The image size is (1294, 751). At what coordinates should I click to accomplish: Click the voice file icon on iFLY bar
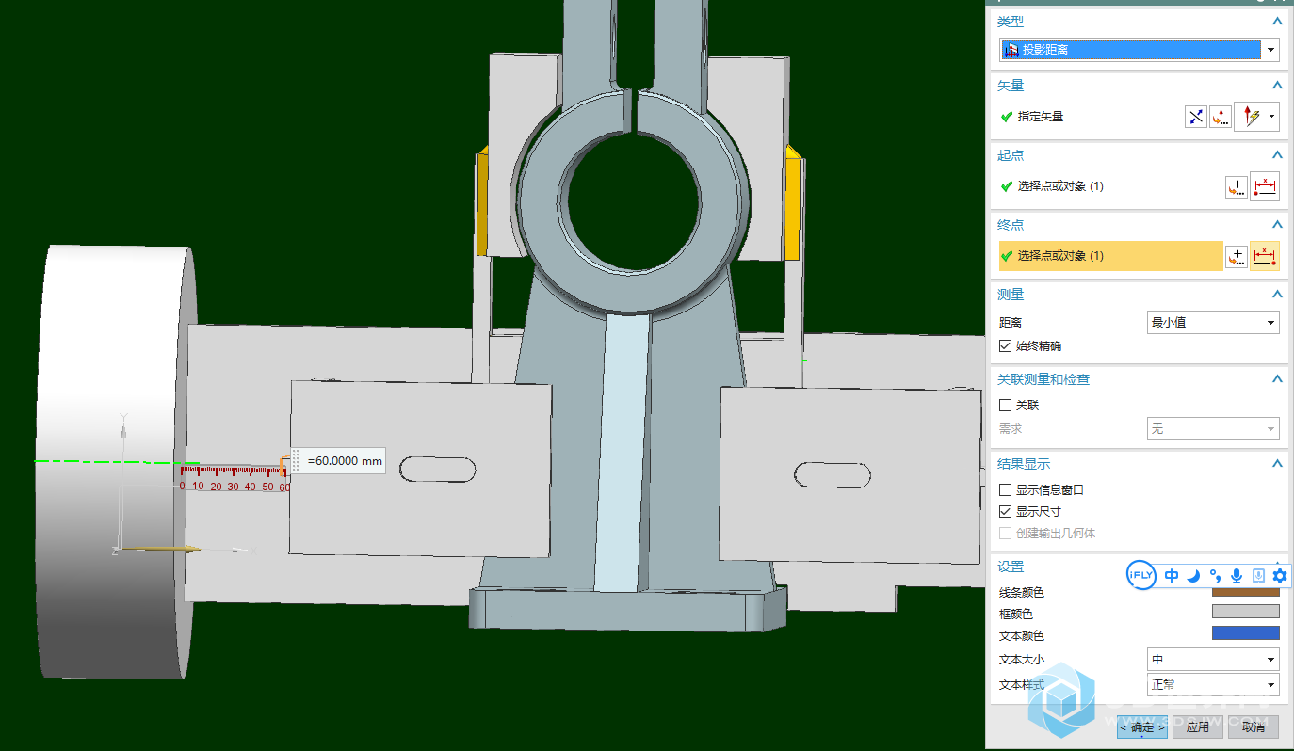(1258, 576)
